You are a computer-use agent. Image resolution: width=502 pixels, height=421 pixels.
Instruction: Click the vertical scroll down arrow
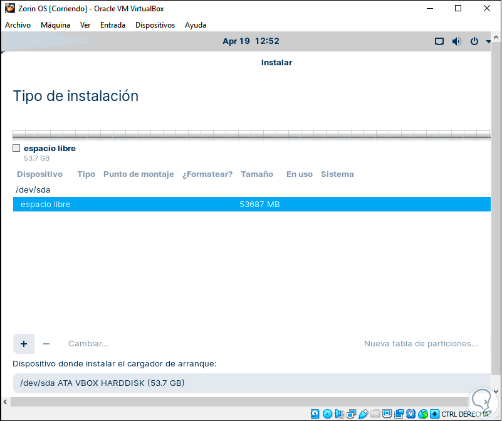coord(496,392)
